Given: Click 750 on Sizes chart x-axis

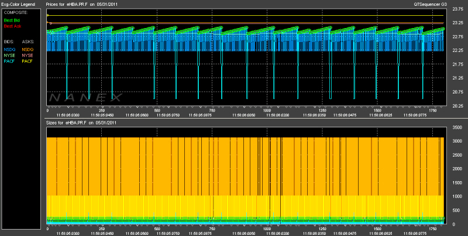Looking at the screenshot, I should pyautogui.click(x=212, y=229).
